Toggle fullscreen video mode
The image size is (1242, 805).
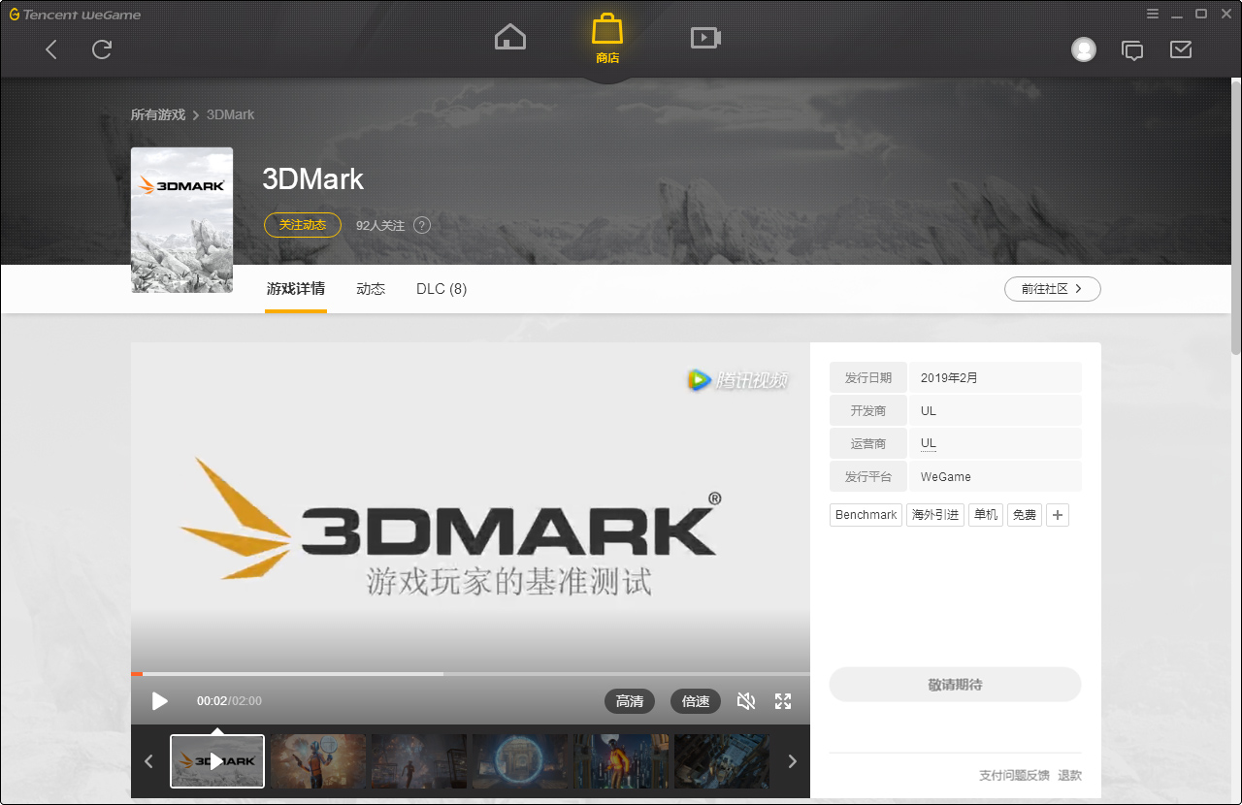(783, 701)
